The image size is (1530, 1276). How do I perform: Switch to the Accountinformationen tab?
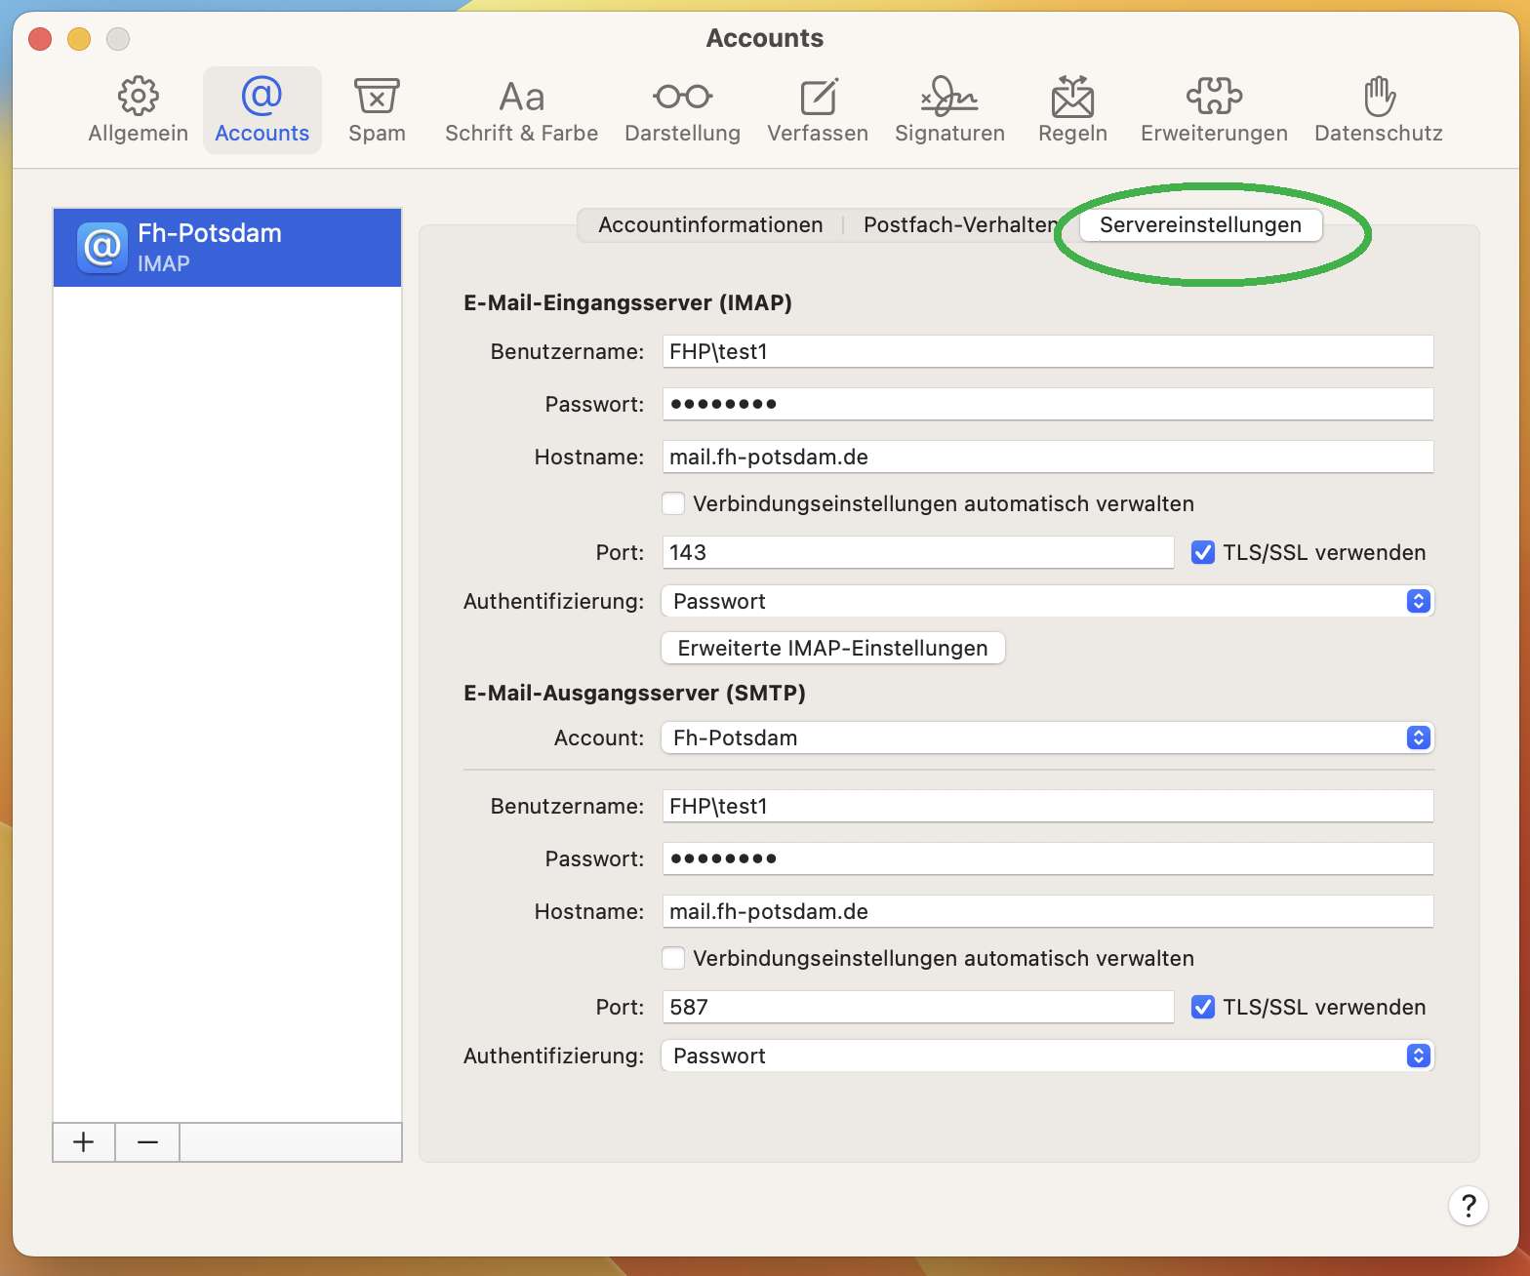pos(710,224)
